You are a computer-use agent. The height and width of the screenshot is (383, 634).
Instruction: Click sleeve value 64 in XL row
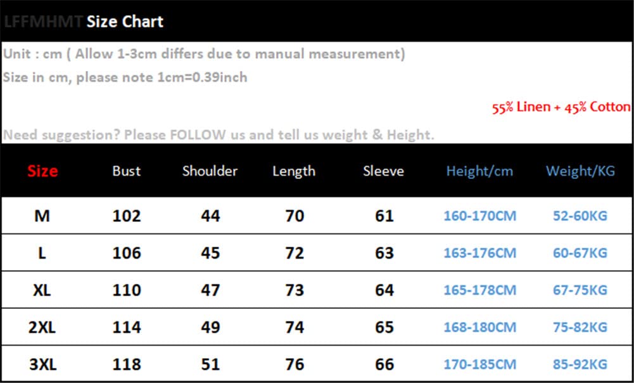click(x=384, y=290)
